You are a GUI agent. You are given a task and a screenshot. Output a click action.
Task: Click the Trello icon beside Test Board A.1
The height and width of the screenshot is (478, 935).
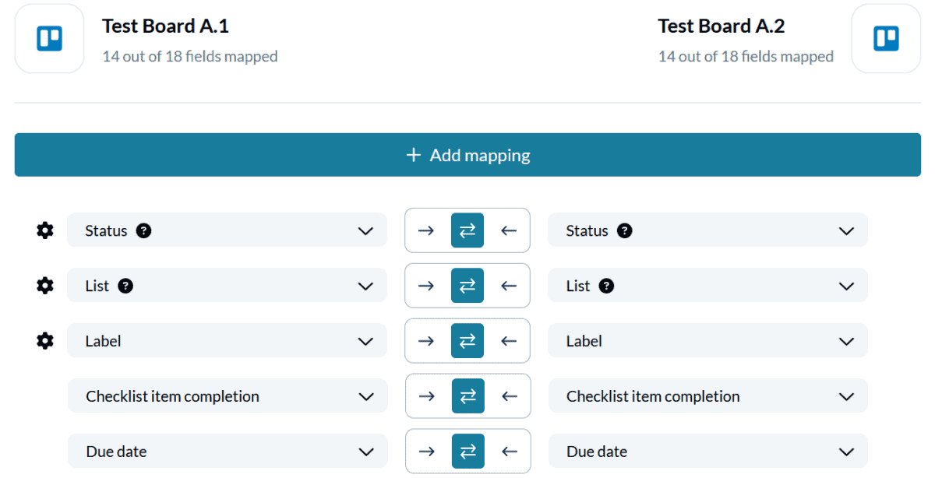pos(49,37)
